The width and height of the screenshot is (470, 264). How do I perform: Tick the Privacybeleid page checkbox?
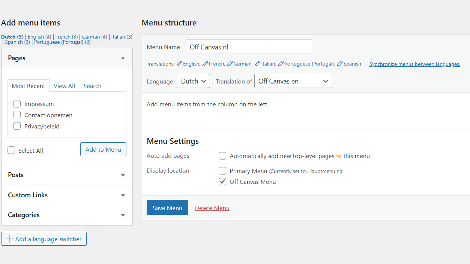[x=17, y=126]
